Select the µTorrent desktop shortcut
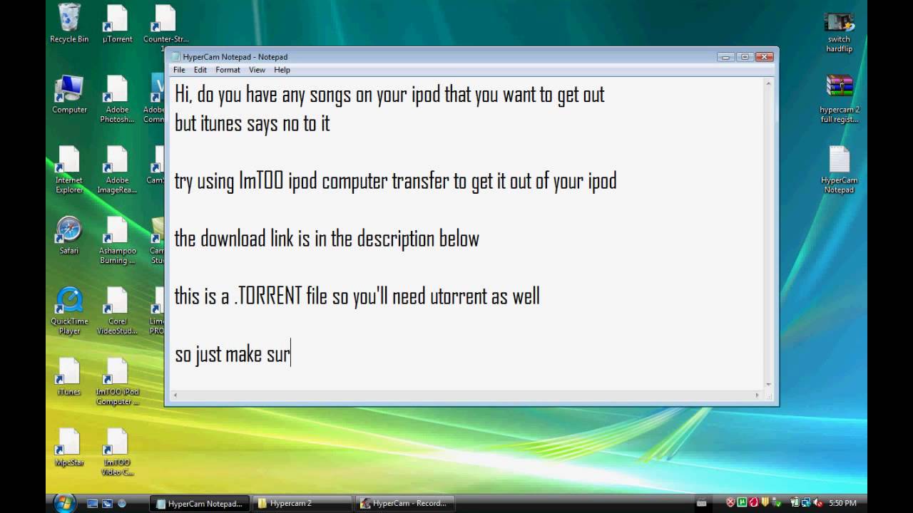The width and height of the screenshot is (913, 513). [x=117, y=24]
